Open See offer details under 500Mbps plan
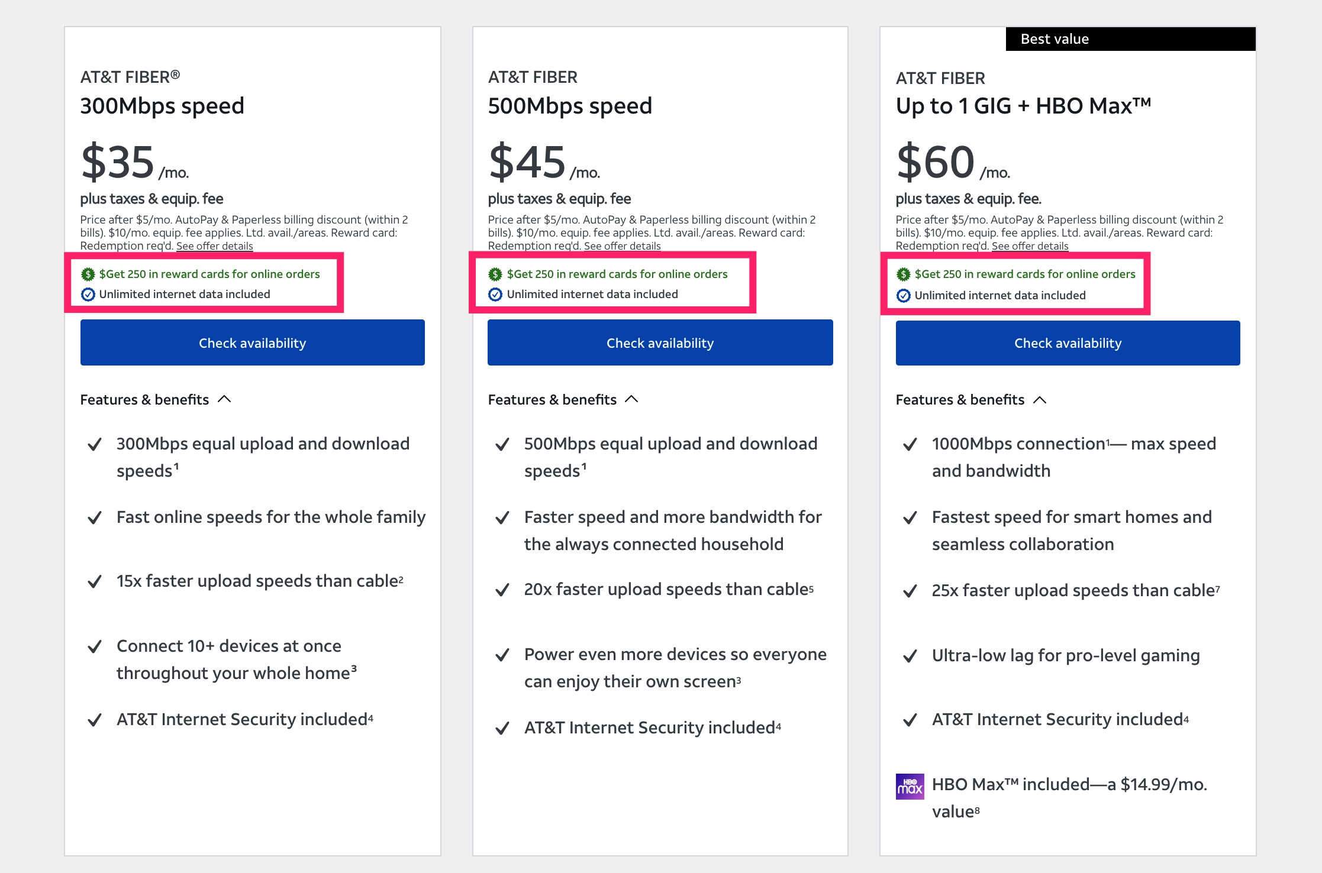Screen dimensions: 1322x873 point(622,246)
